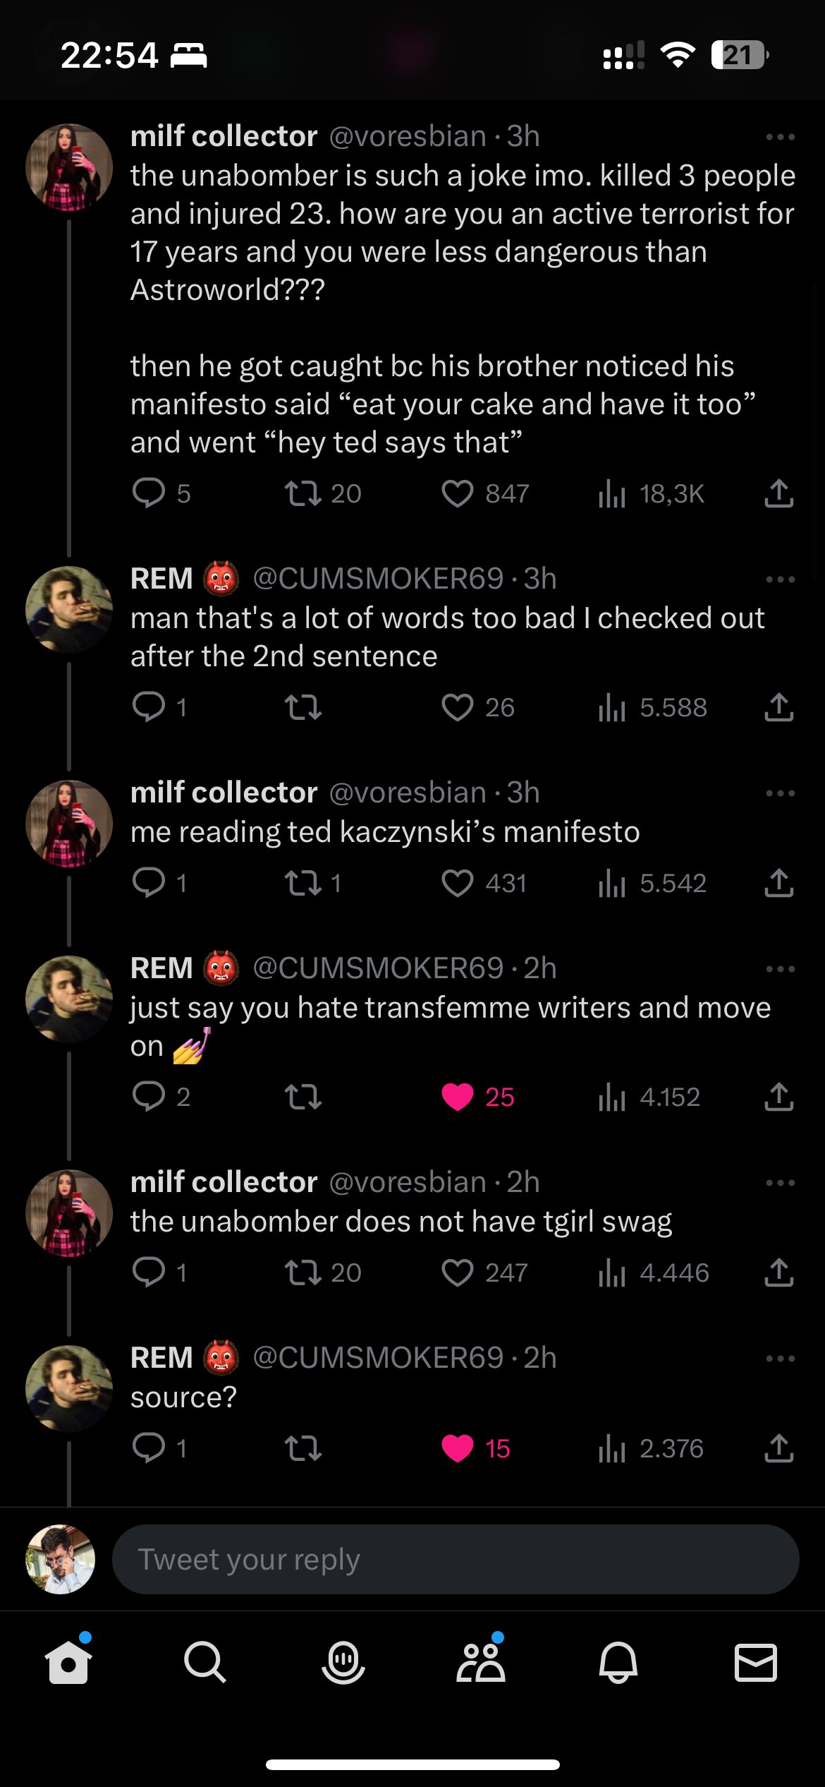Open more options on first unabomber tweet

(780, 137)
